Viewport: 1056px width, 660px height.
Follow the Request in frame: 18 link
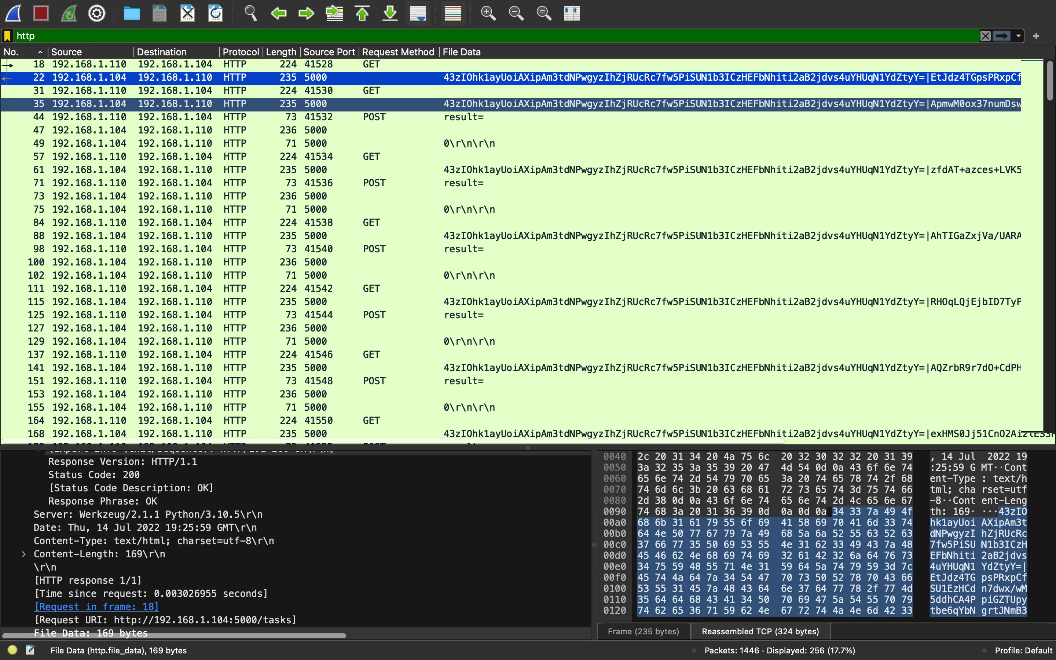click(96, 607)
